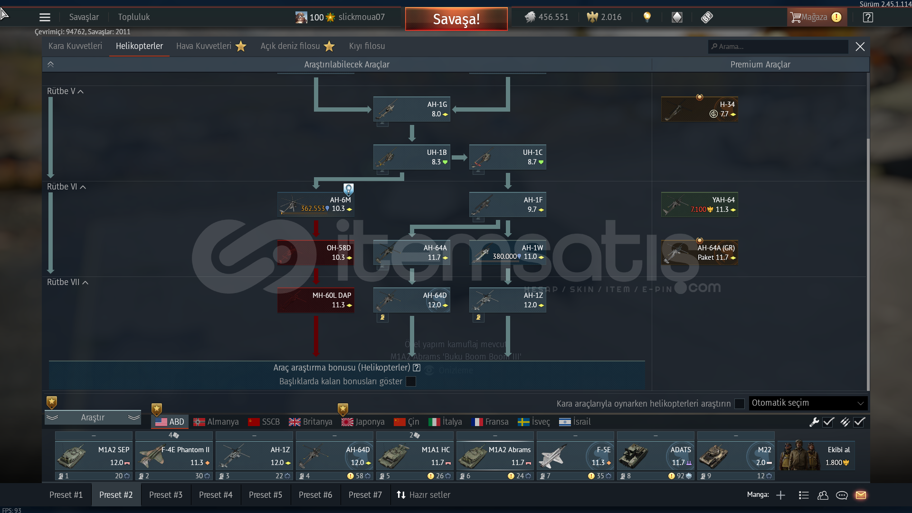Screen dimensions: 912x513
Task: Select the F-4E Phantom II slot
Action: pos(174,456)
